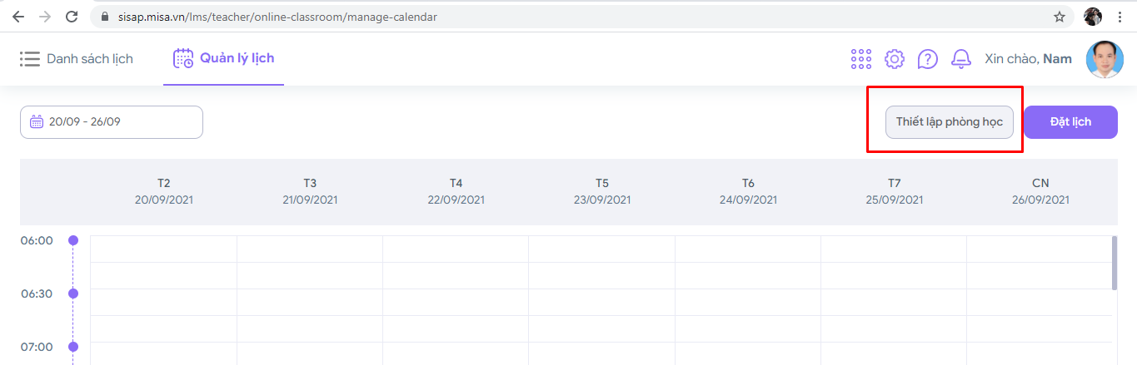
Task: Click the user profile avatar
Action: (1105, 59)
